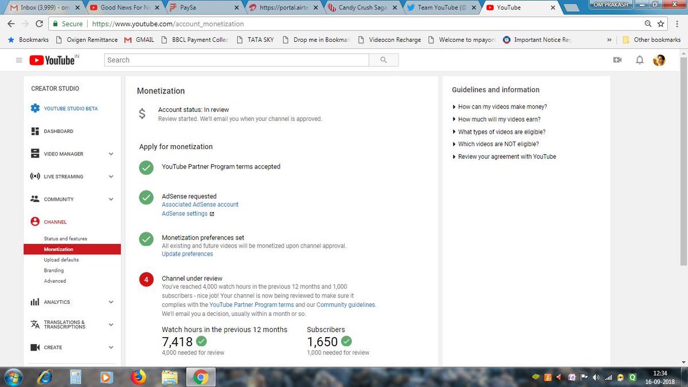Click the Translations & Transcriptions icon

(35, 325)
